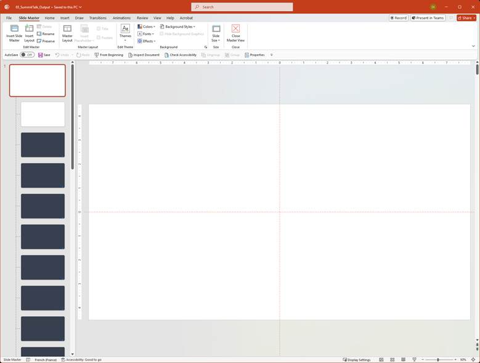Open document Properties from quick access toolbar
Screen dimensions: 480x363
pos(254,55)
